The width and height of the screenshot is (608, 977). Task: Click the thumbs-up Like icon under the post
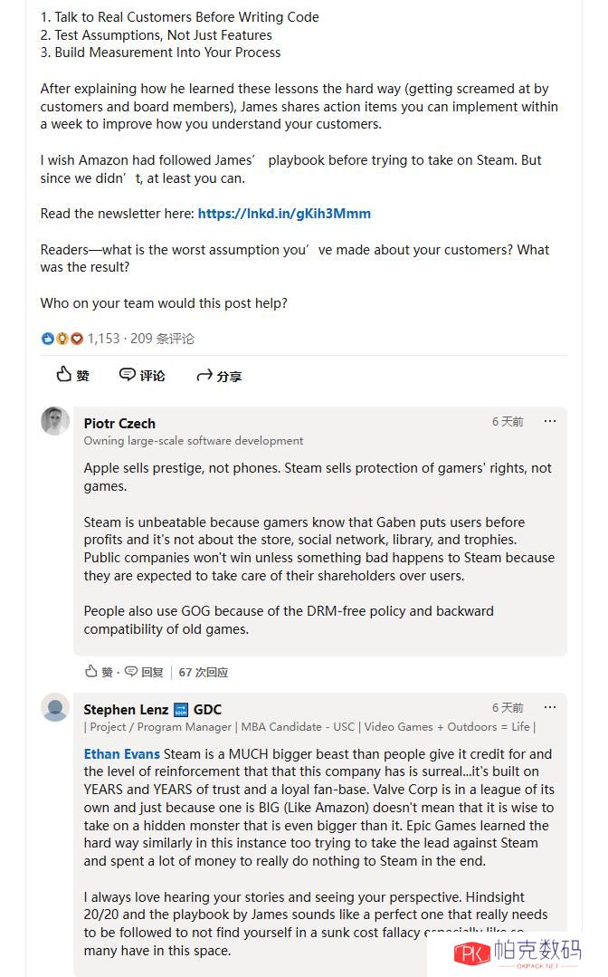(x=64, y=375)
